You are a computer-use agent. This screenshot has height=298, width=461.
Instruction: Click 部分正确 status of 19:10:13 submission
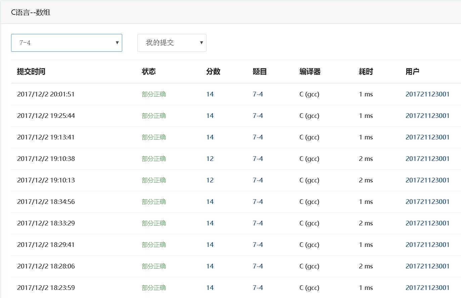[x=154, y=180]
